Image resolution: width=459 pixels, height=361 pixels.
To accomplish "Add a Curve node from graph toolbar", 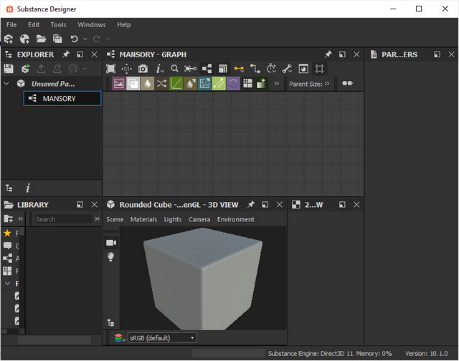I will pyautogui.click(x=176, y=84).
